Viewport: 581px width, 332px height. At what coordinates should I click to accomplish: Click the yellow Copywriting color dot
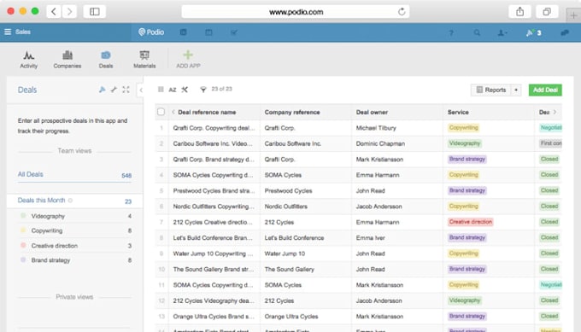(x=23, y=230)
